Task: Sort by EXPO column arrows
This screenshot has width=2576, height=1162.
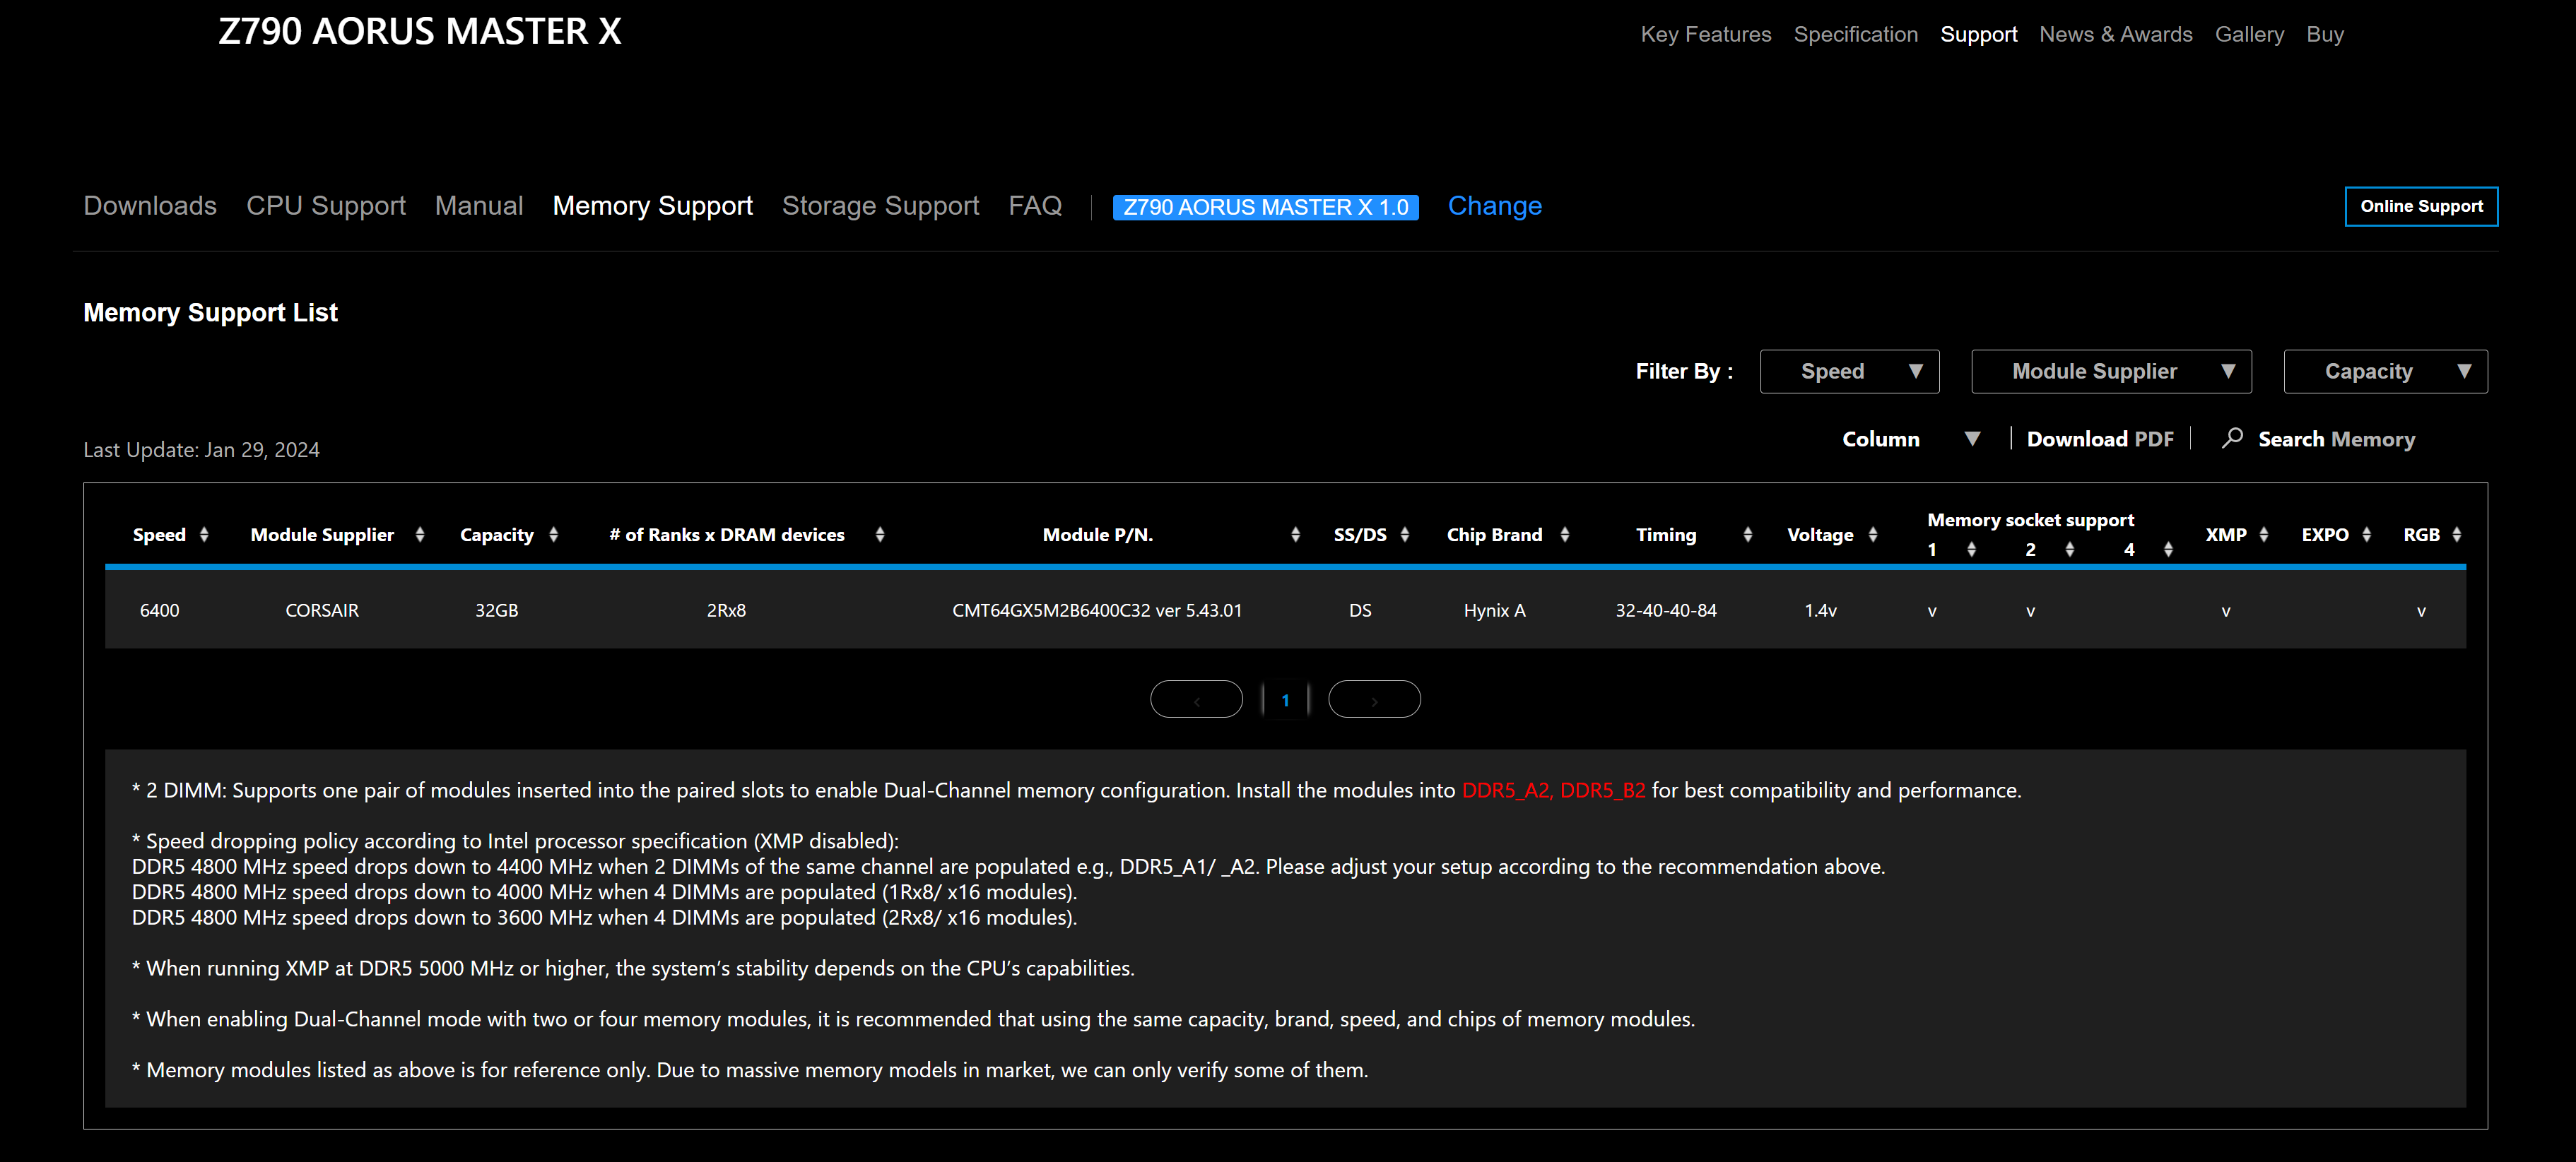Action: click(x=2366, y=535)
